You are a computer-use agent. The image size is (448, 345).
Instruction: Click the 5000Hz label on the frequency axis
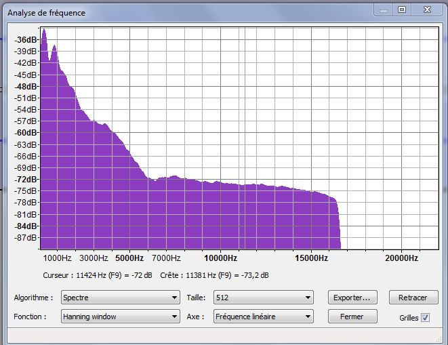129,258
